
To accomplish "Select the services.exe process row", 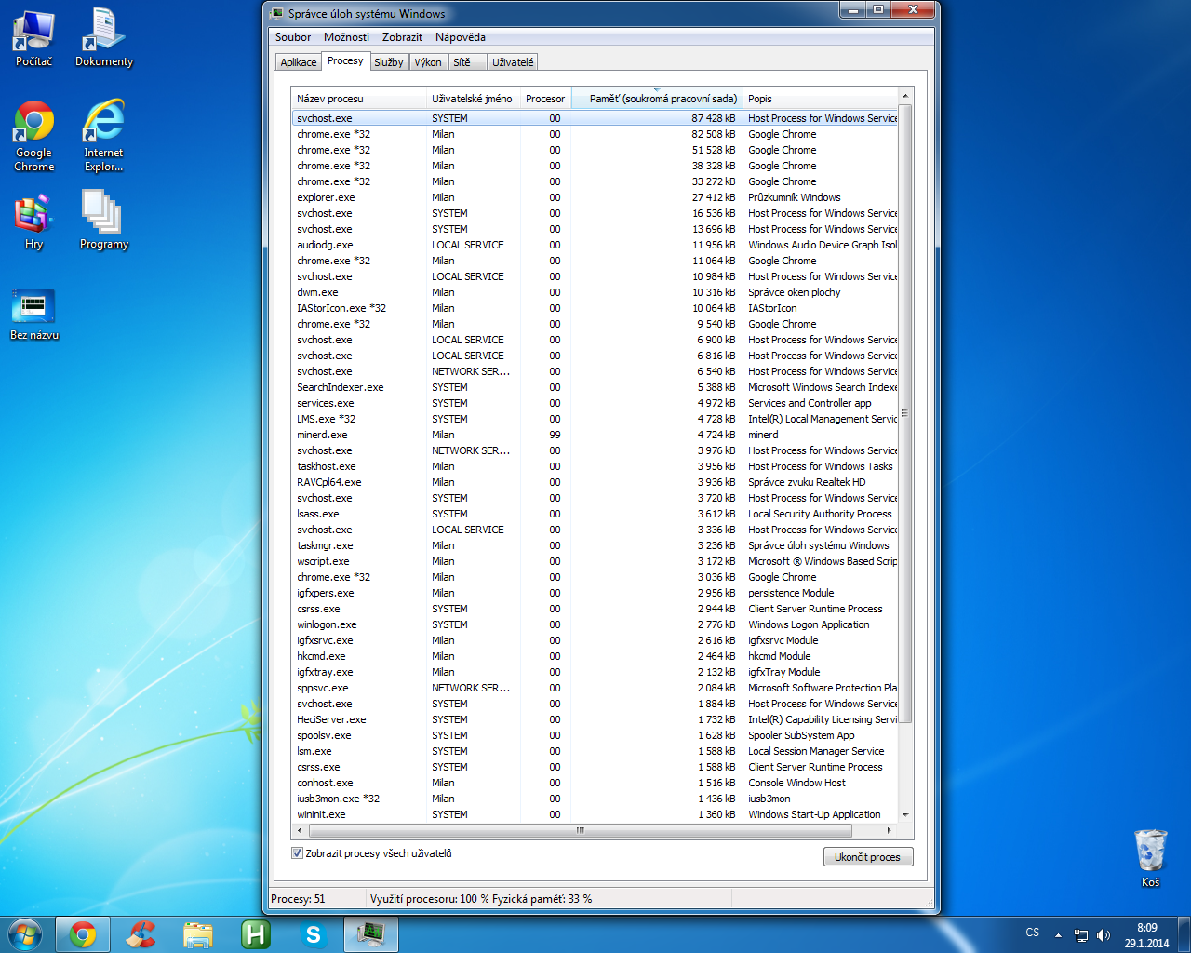I will pyautogui.click(x=595, y=403).
